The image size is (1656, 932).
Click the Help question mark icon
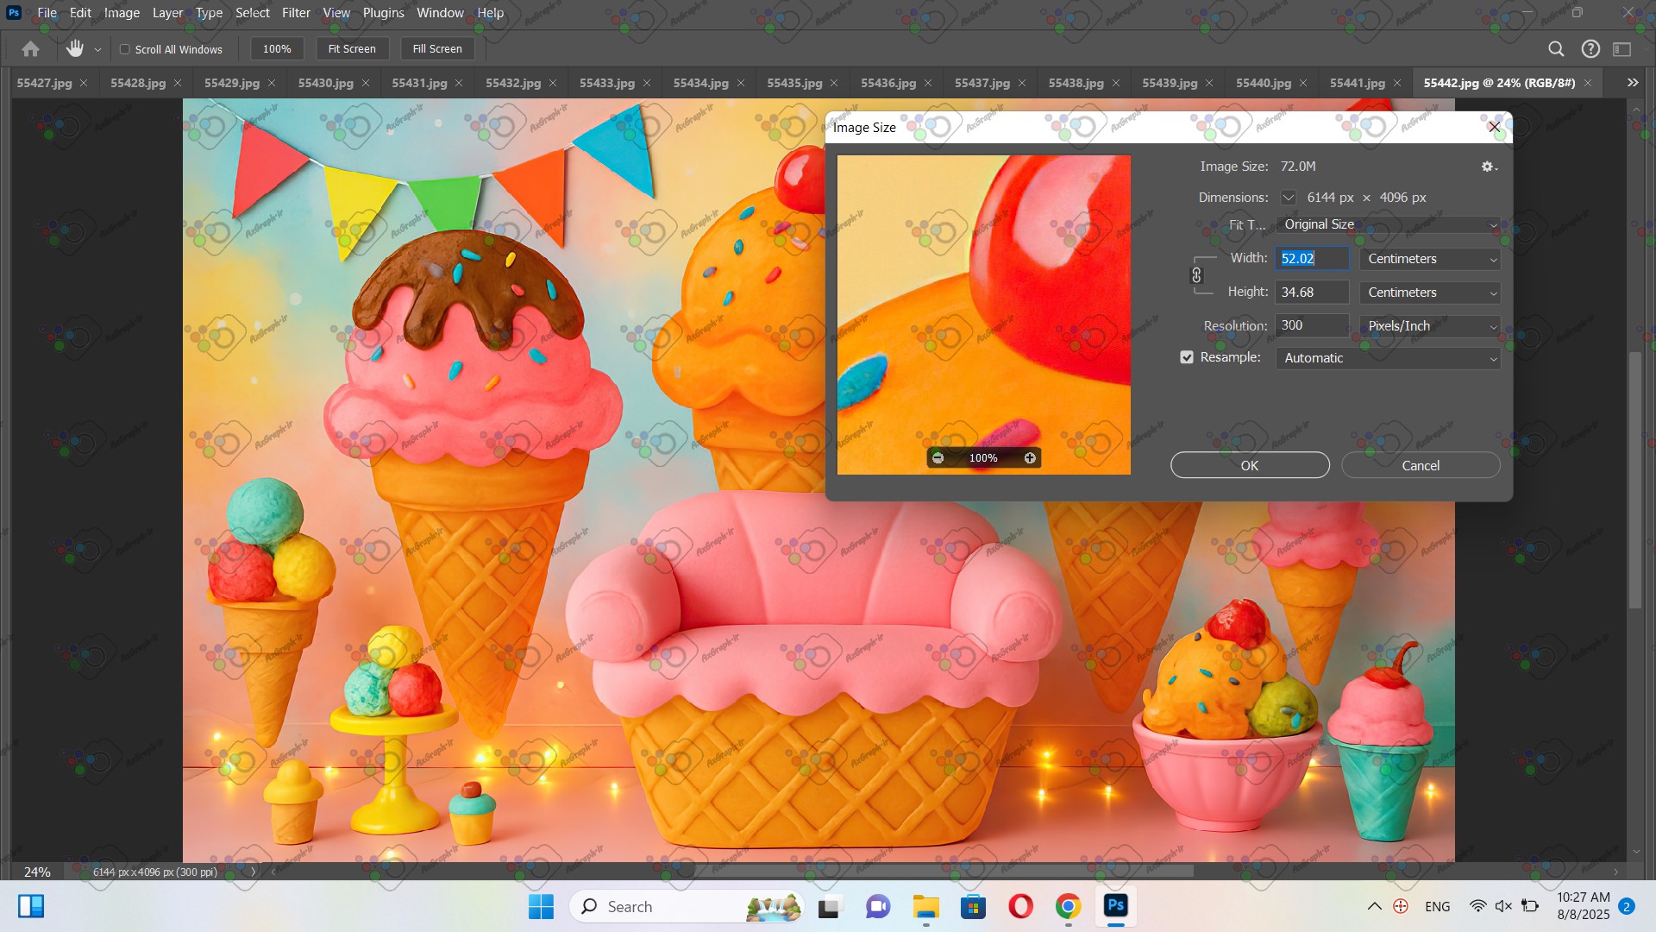click(1590, 49)
